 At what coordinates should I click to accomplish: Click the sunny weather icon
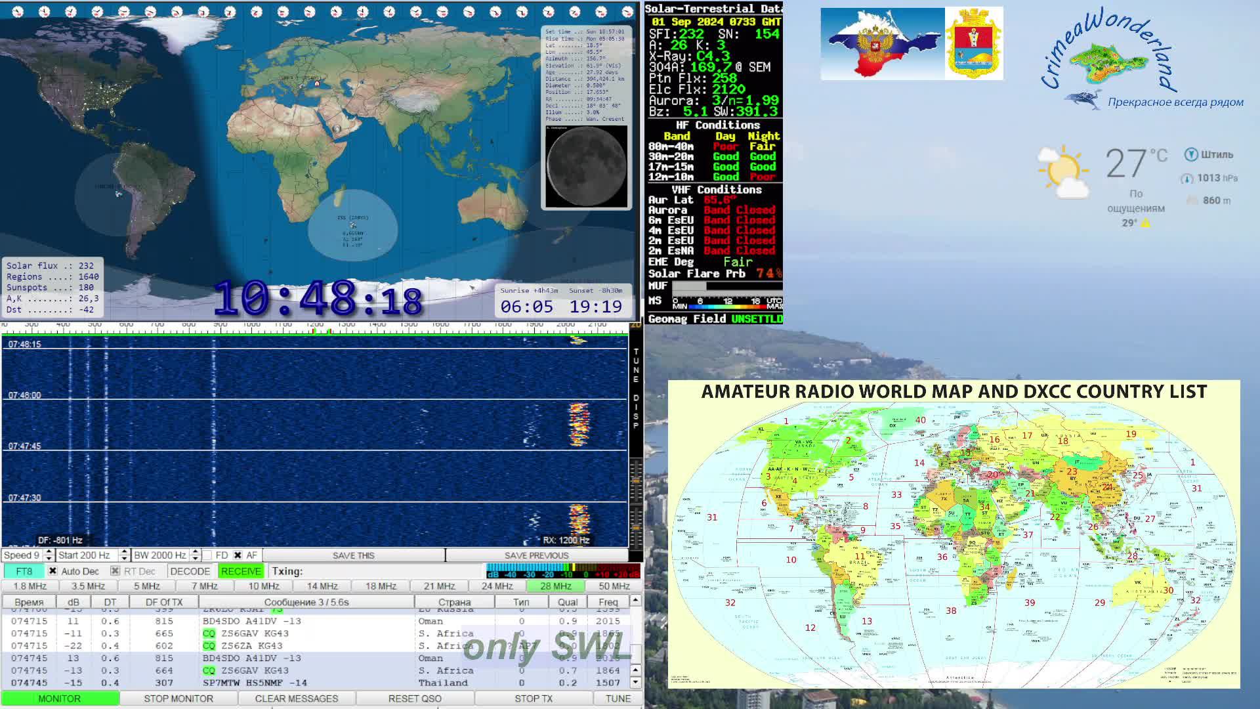pos(1062,173)
